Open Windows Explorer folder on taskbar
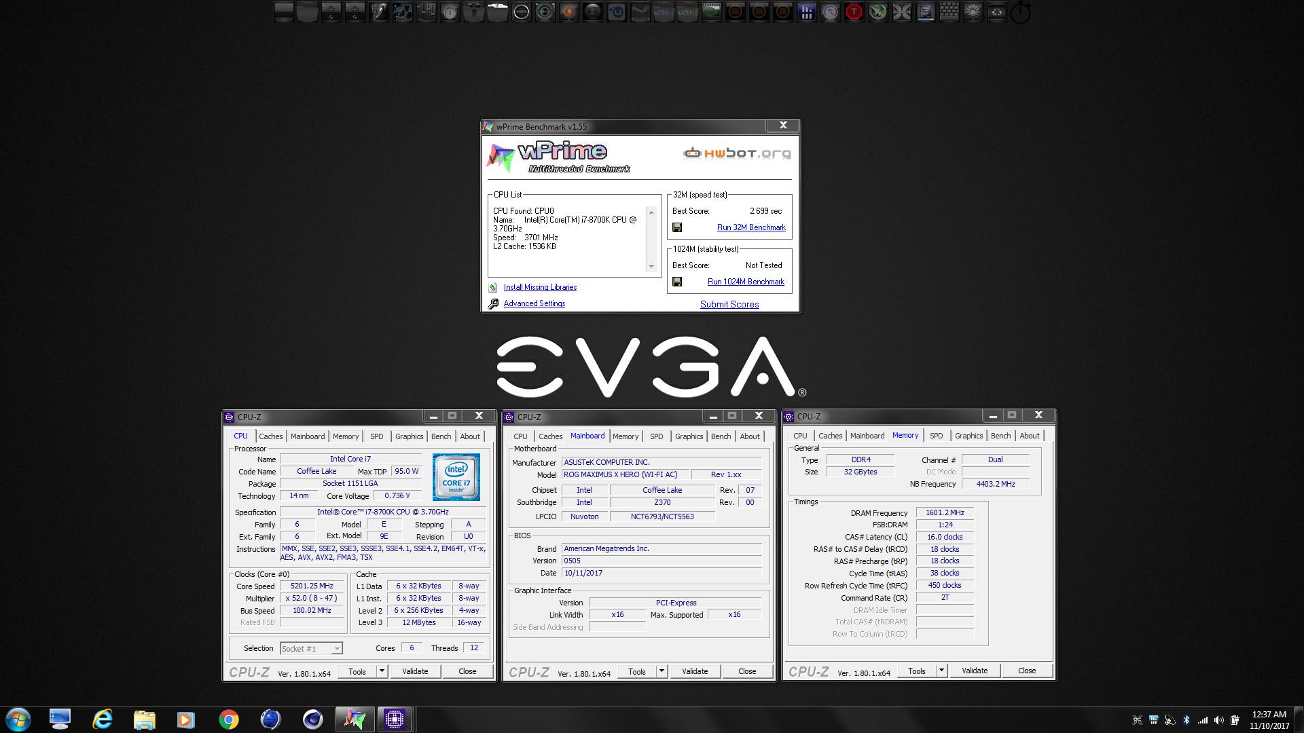This screenshot has height=733, width=1304. (144, 719)
